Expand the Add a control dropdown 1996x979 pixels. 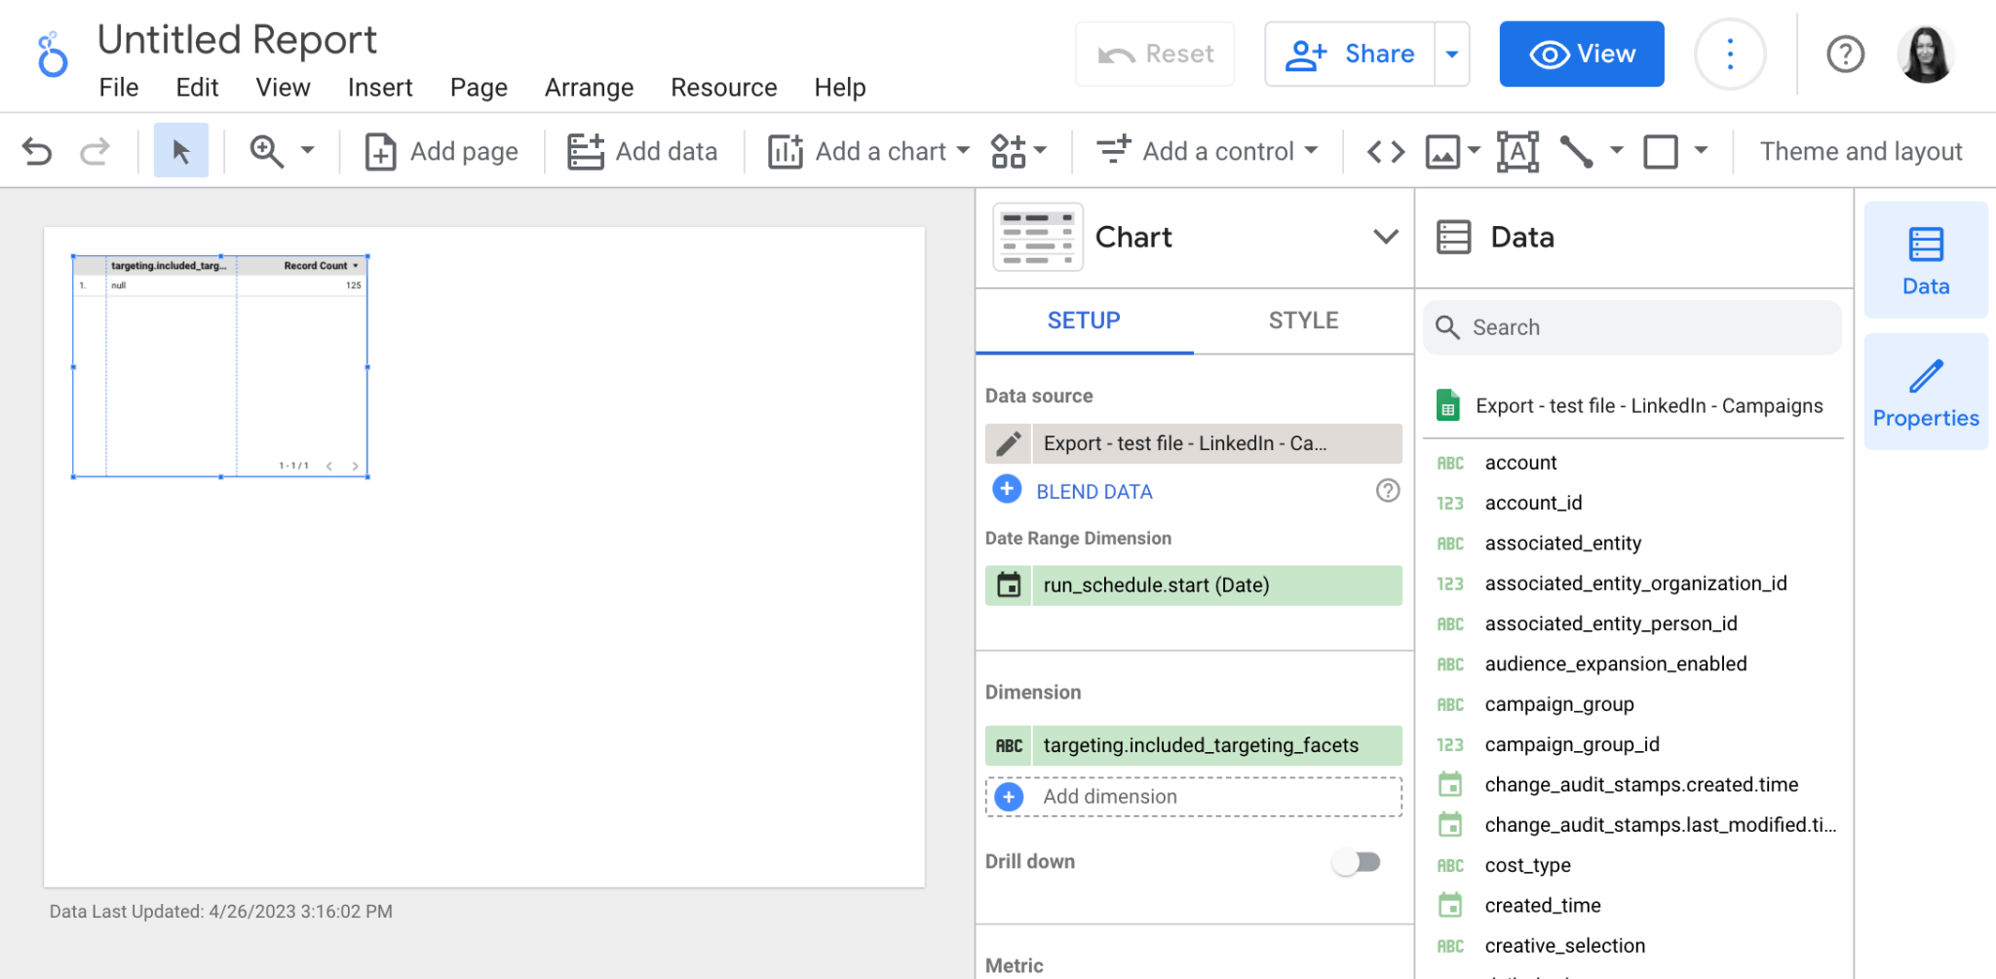pyautogui.click(x=1209, y=151)
